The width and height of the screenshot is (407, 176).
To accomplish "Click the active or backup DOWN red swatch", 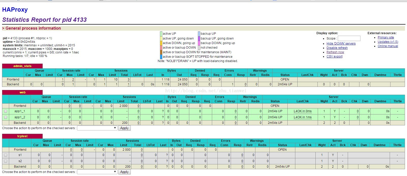I will tap(161, 48).
